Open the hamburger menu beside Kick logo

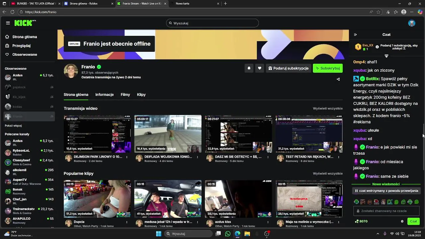8,23
